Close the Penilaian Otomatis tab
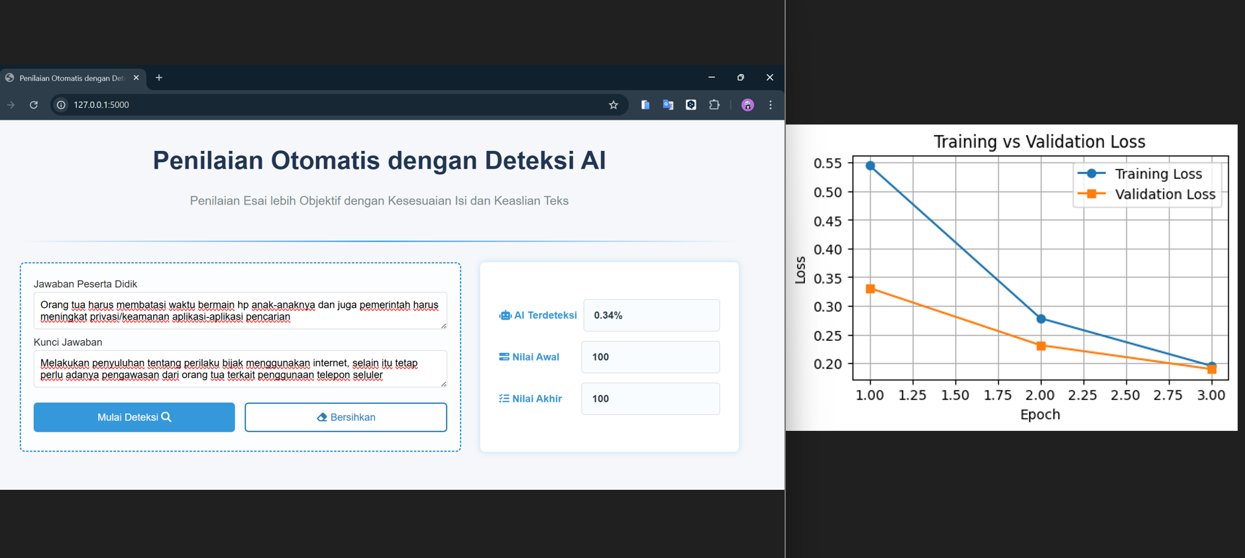This screenshot has width=1245, height=558. [x=136, y=77]
